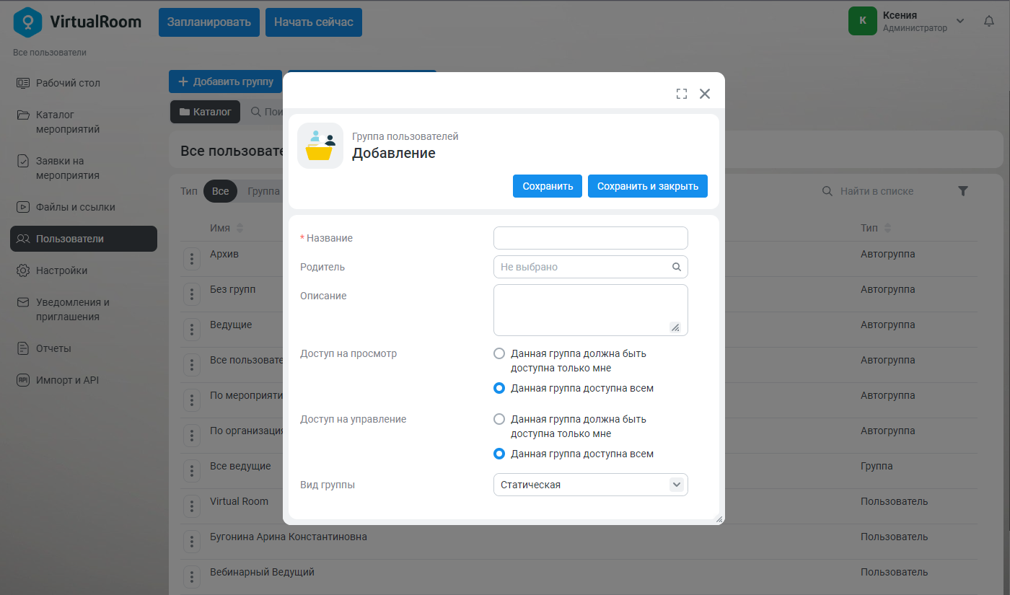Select Пользователи in the sidebar
1010x595 pixels.
click(x=84, y=239)
